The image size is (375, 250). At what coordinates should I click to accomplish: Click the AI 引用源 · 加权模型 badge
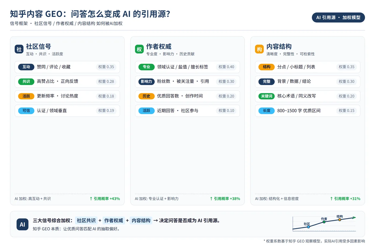338,17
